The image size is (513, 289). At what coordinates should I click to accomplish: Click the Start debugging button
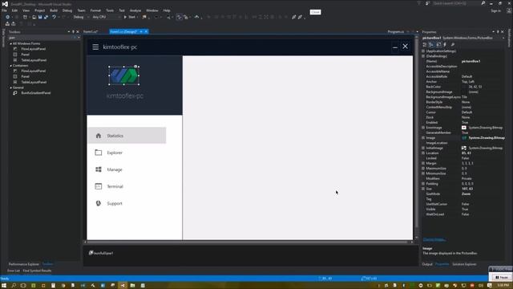(130, 17)
